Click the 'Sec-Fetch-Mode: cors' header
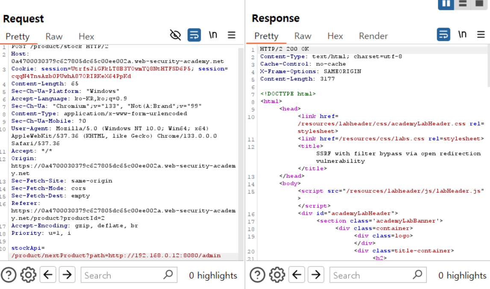The width and height of the screenshot is (490, 289). (x=48, y=188)
